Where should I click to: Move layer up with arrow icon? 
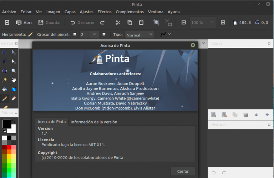[x=256, y=115]
